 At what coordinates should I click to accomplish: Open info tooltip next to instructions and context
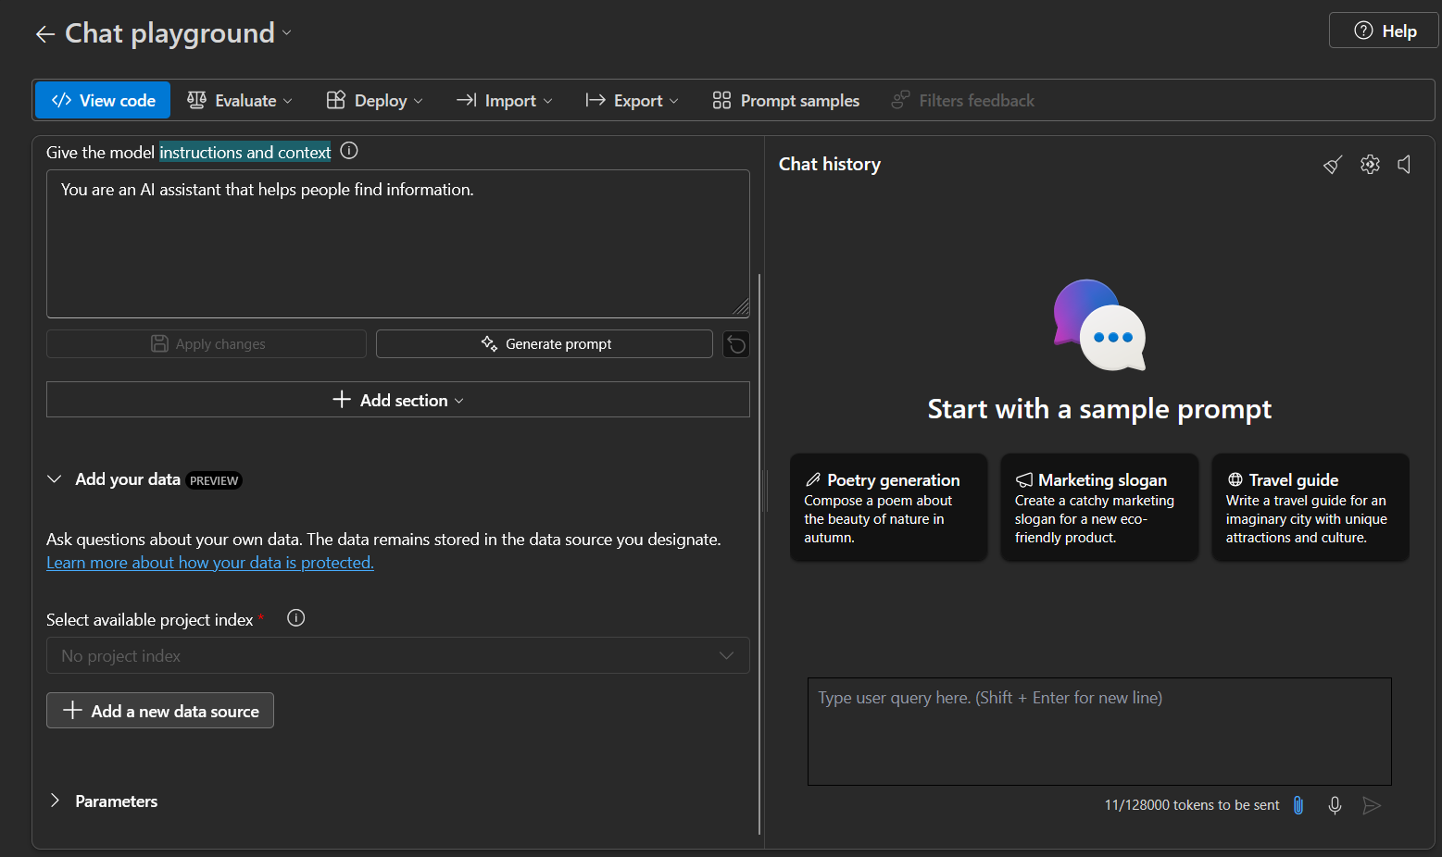(348, 150)
